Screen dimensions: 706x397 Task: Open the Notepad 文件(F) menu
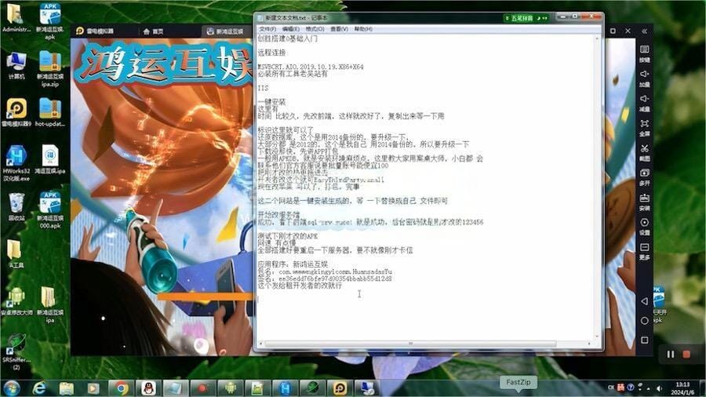tap(267, 29)
